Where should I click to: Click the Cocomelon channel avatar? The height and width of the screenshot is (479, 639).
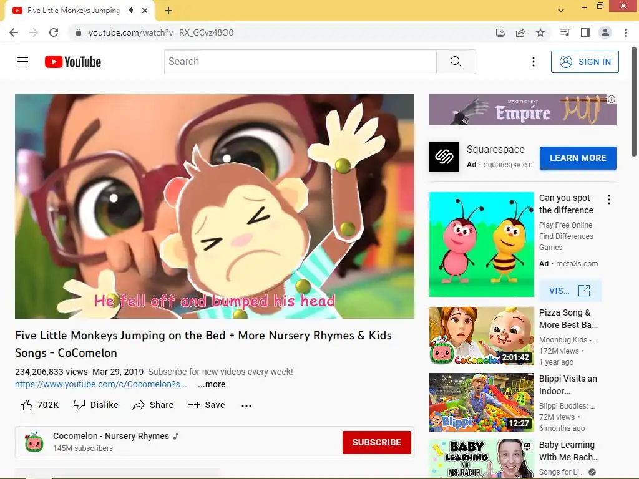[34, 442]
